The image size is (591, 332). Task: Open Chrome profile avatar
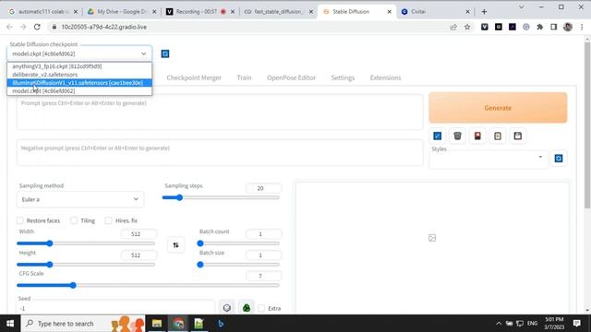(568, 27)
